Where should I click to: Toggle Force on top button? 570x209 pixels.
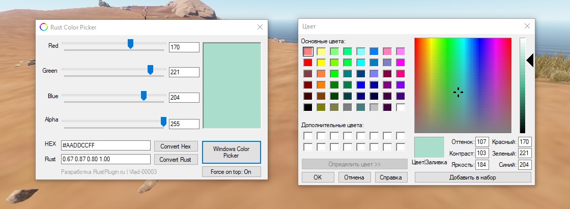tap(231, 172)
